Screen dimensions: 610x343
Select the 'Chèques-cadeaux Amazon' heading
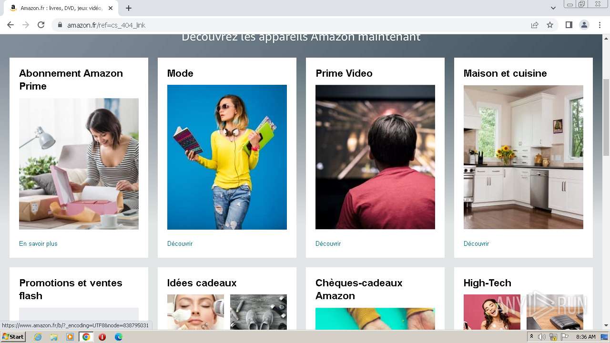(x=359, y=289)
